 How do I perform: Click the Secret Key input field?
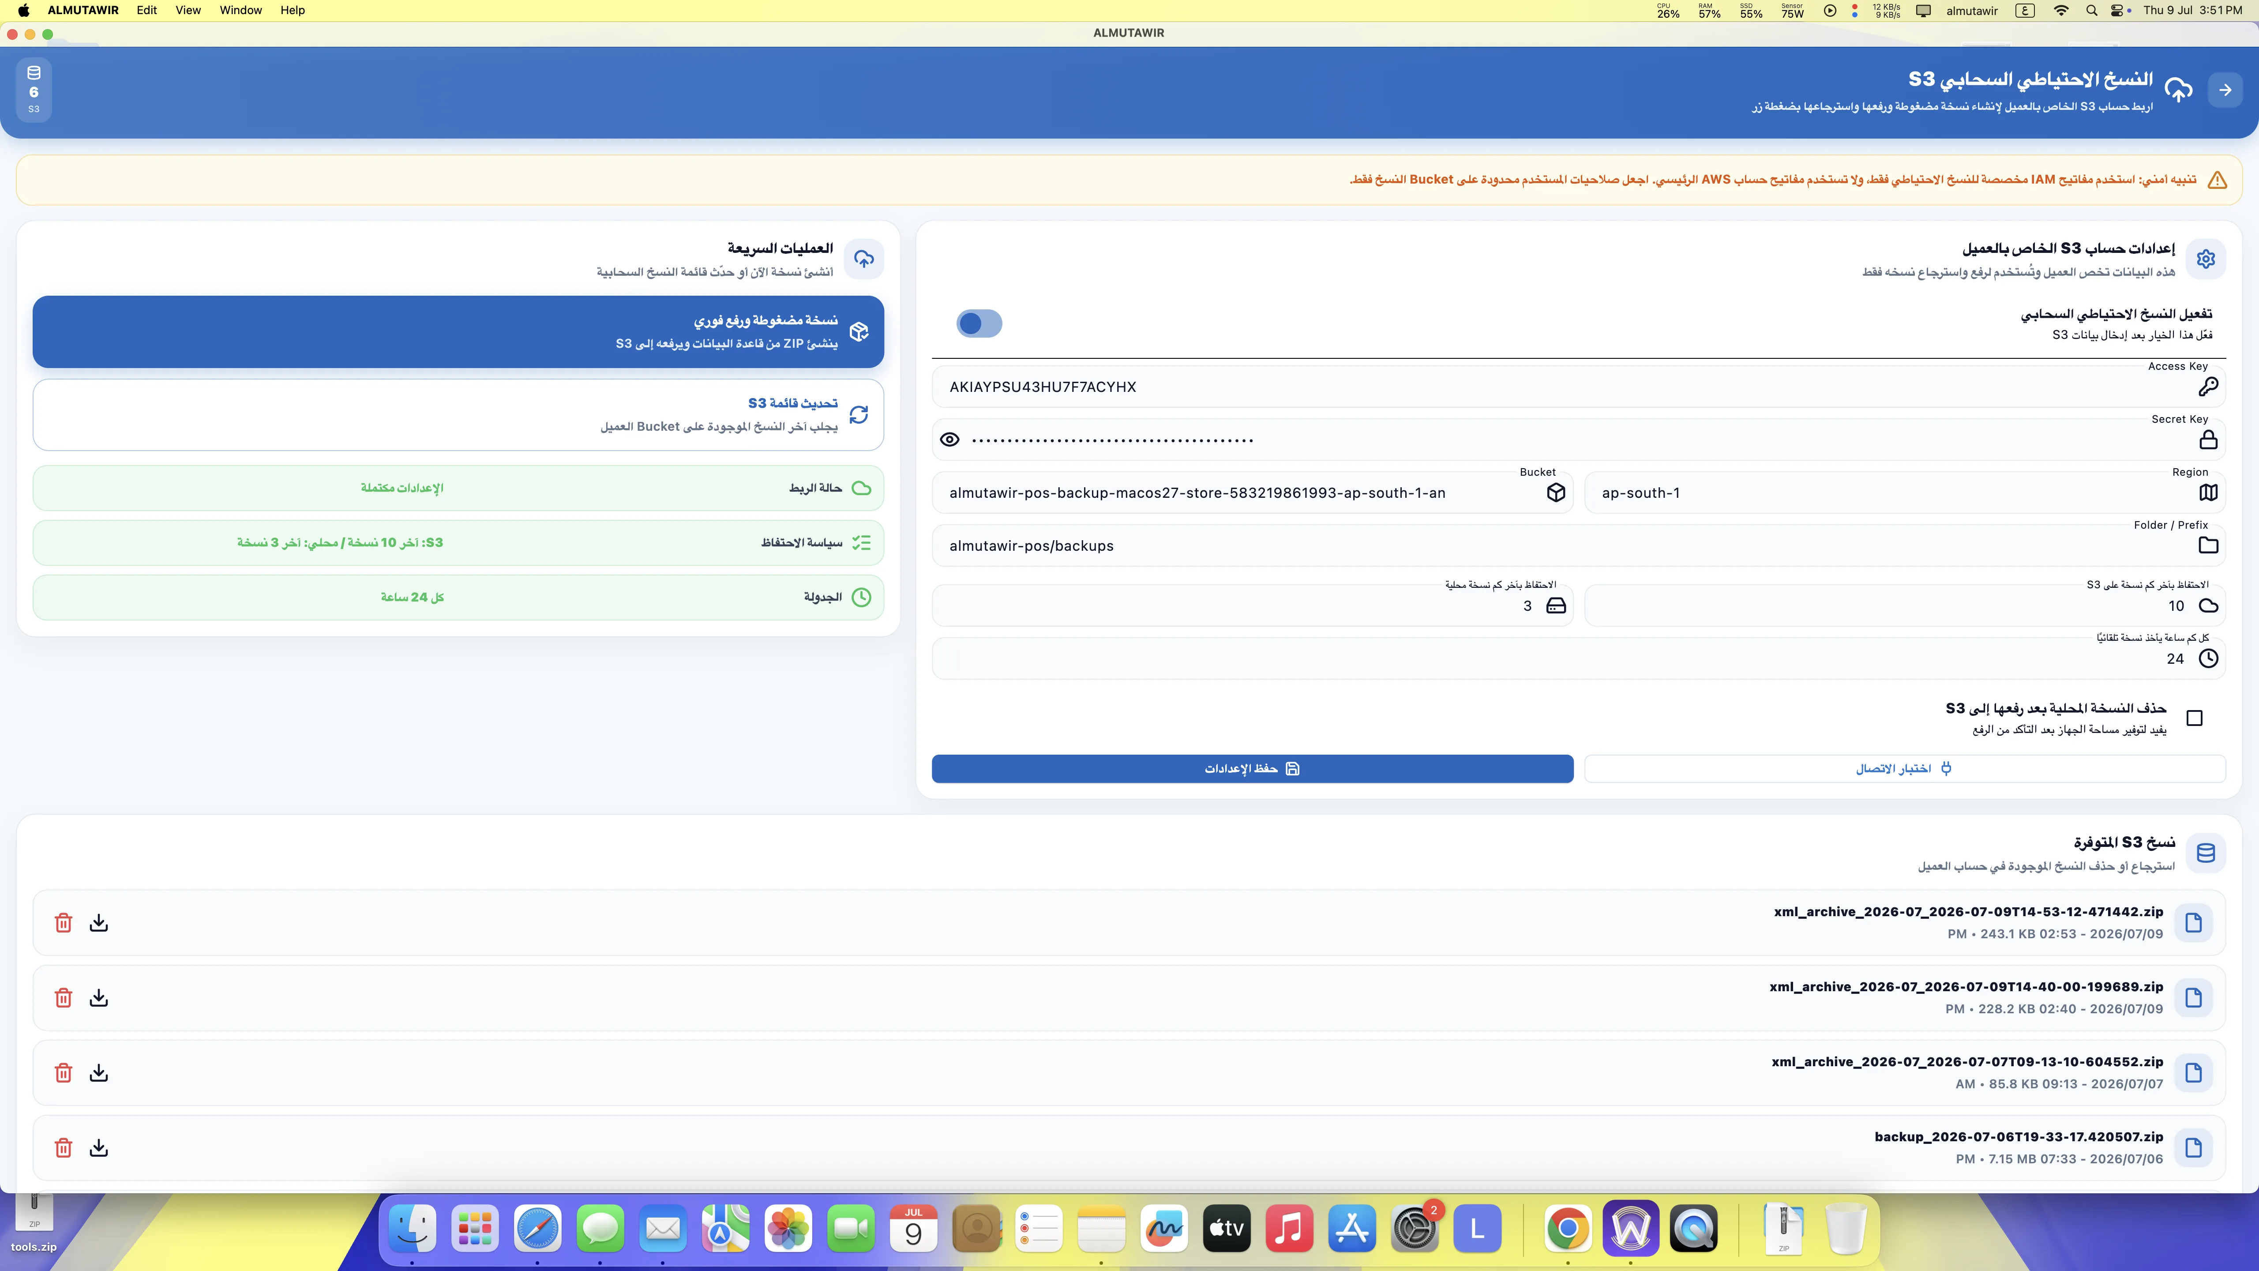[x=1579, y=440]
